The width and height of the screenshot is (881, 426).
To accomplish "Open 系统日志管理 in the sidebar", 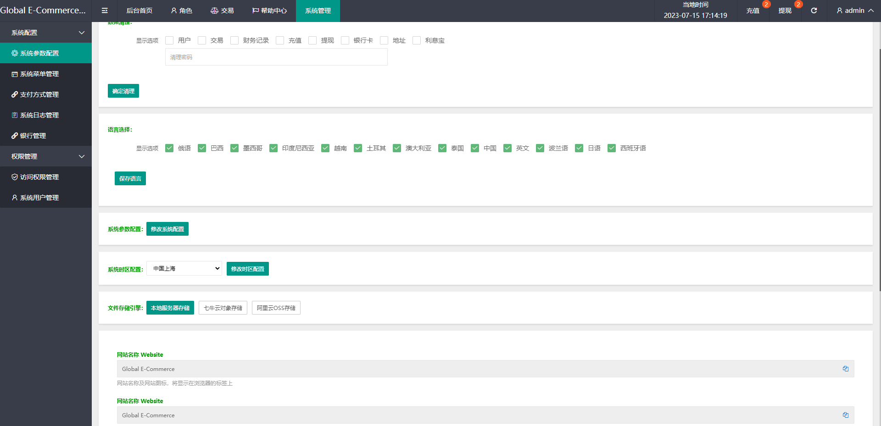I will click(x=39, y=115).
